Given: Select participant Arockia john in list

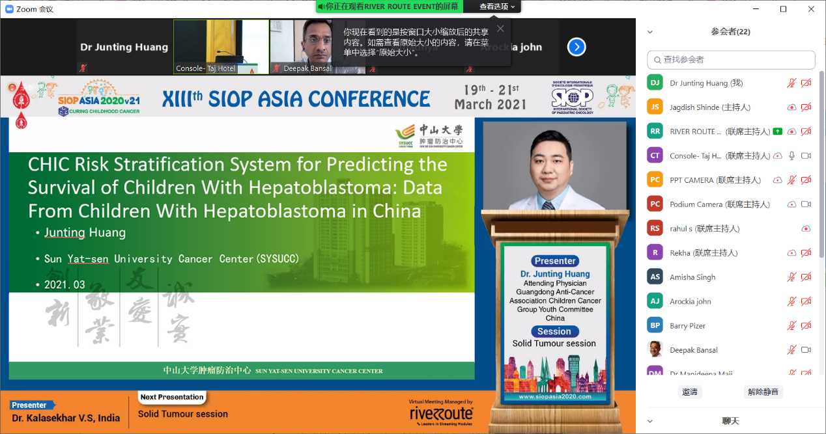Looking at the screenshot, I should [730, 301].
